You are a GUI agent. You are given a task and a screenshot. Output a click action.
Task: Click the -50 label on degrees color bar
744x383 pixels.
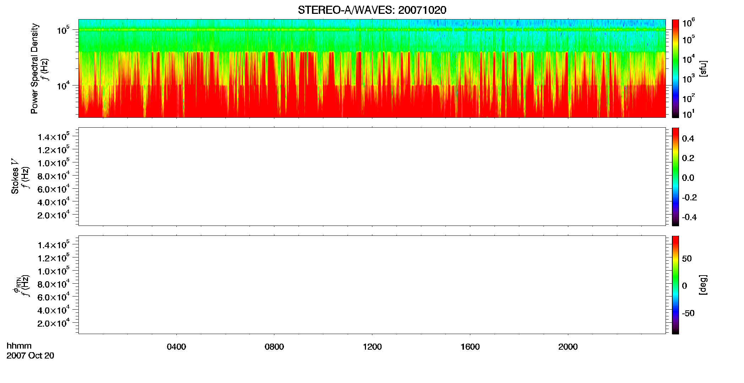click(688, 313)
